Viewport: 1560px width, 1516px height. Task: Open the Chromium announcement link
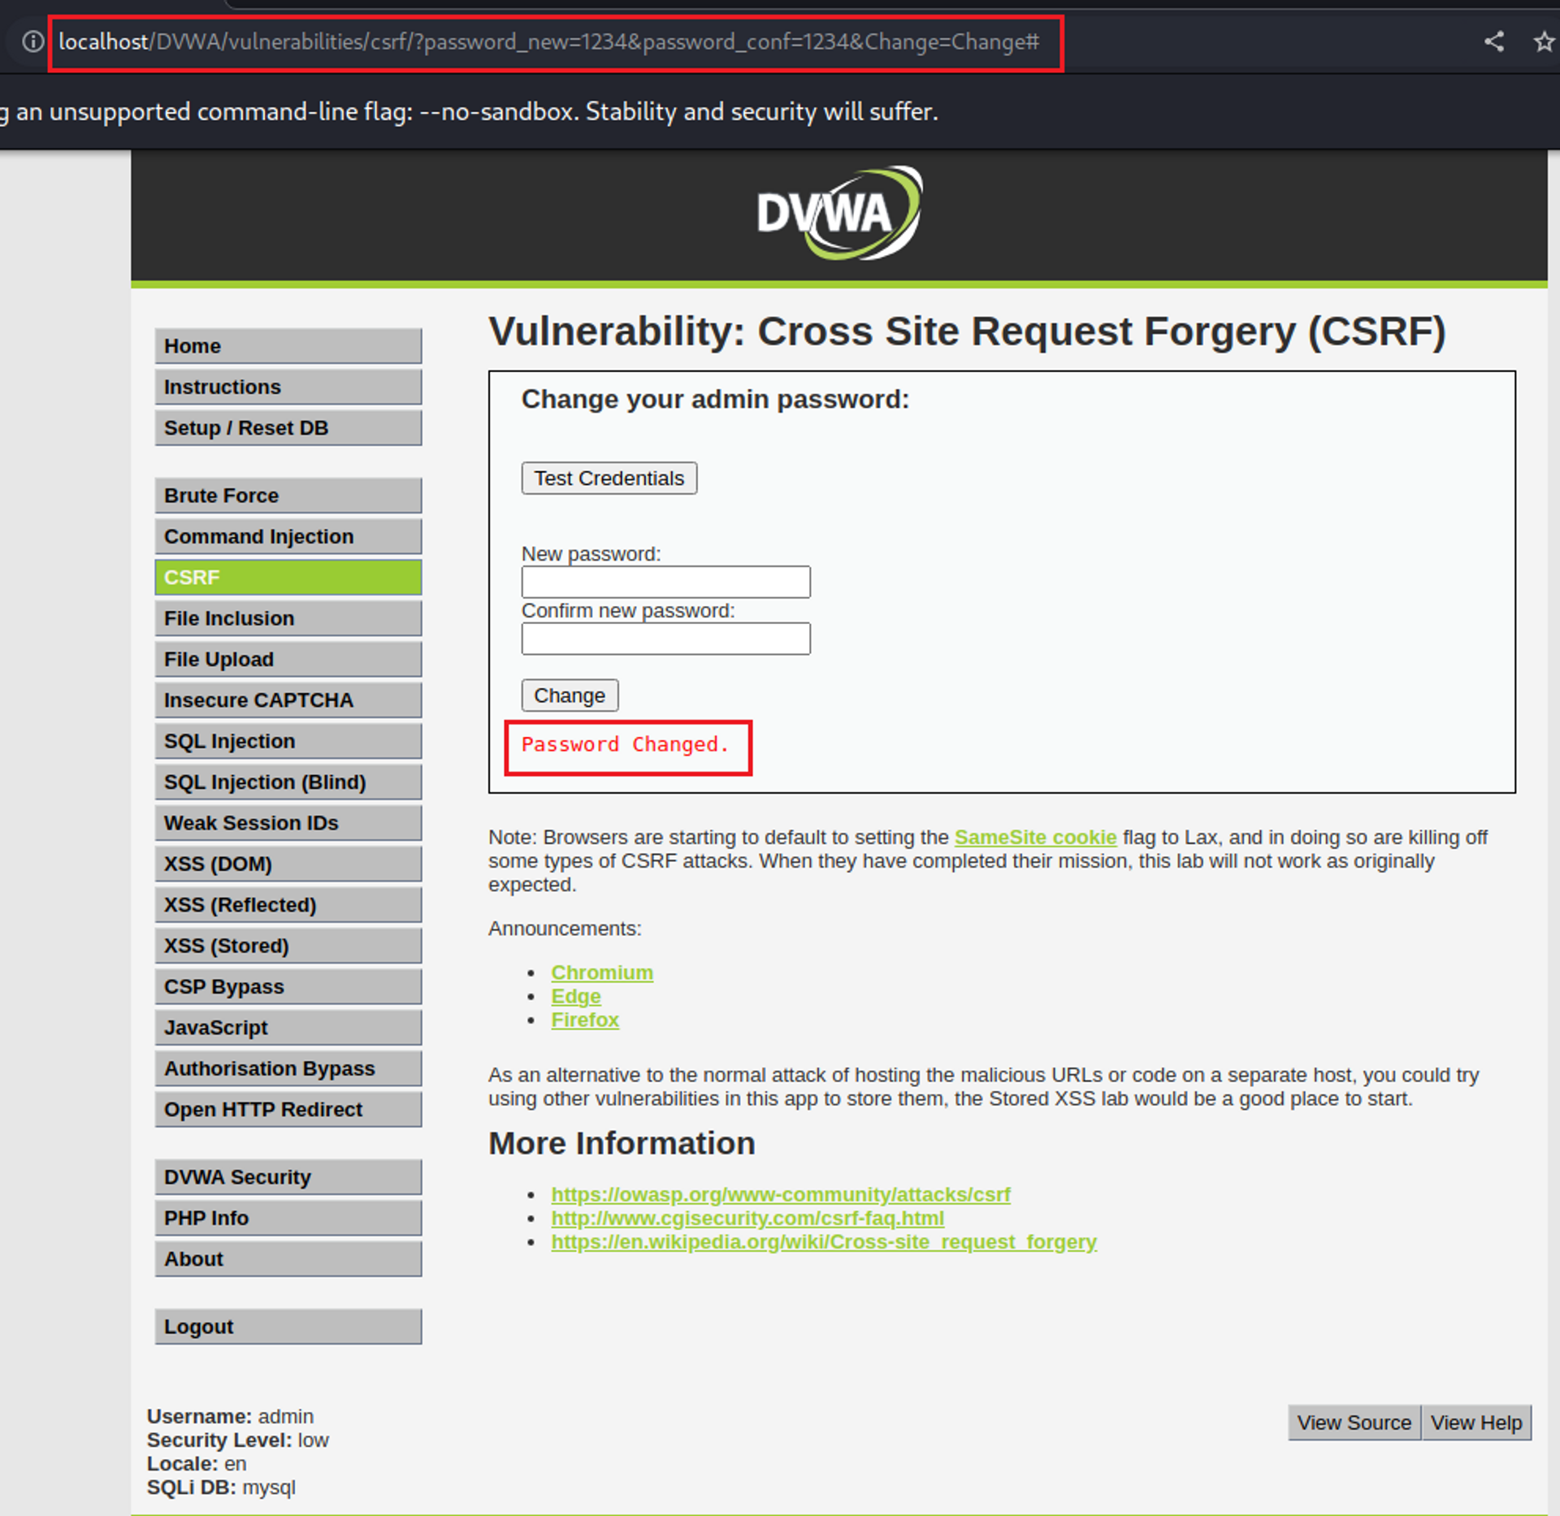point(601,972)
